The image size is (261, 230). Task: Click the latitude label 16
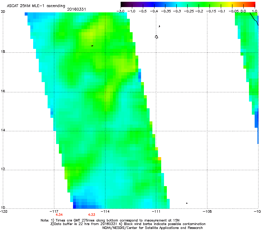tap(3, 91)
